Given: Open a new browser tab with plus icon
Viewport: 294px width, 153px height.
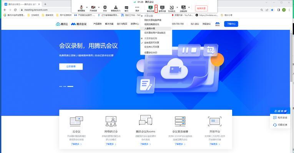Looking at the screenshot, I should tap(45, 4).
